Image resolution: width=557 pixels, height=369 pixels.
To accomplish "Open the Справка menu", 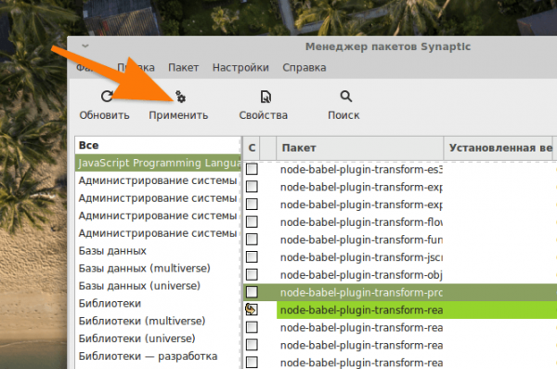I will 304,68.
